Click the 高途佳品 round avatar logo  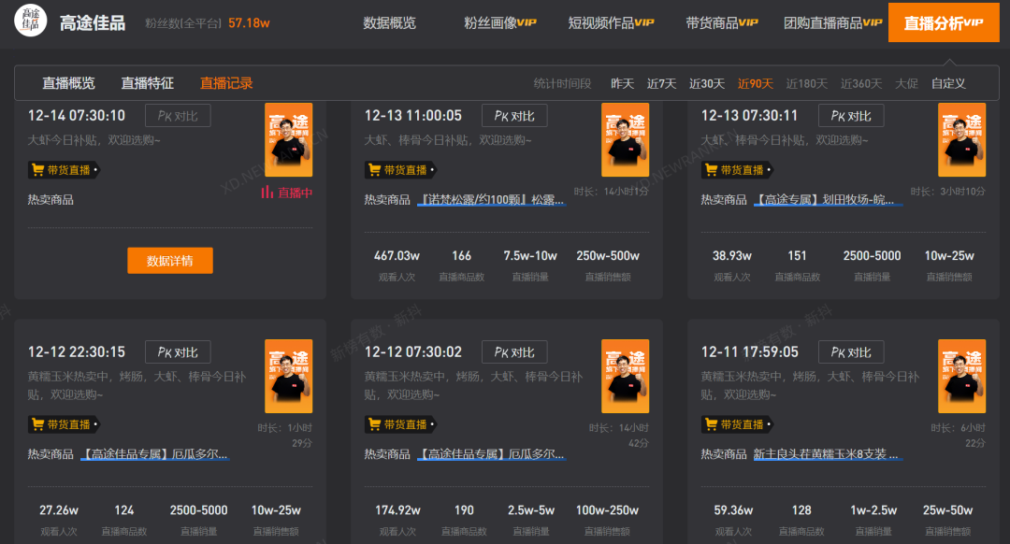(x=30, y=21)
